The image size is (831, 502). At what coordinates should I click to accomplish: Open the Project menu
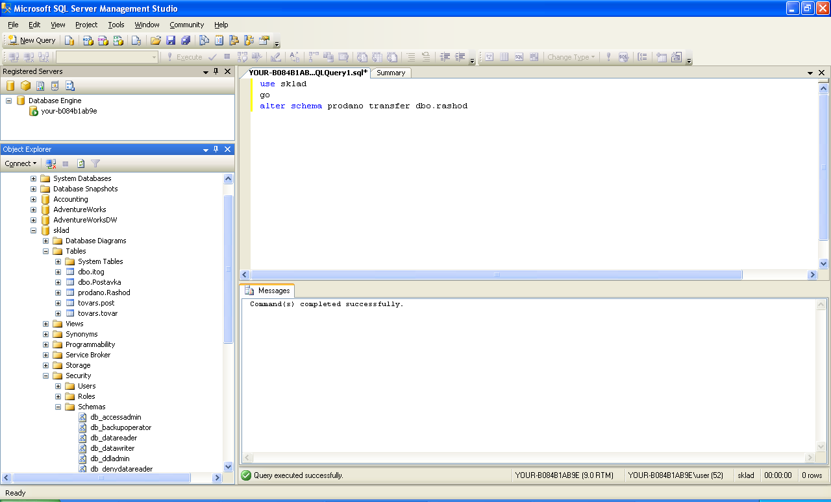[86, 25]
